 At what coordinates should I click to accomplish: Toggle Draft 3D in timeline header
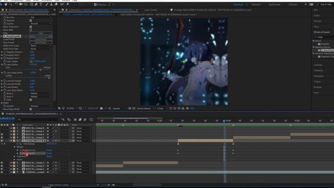click(69, 120)
